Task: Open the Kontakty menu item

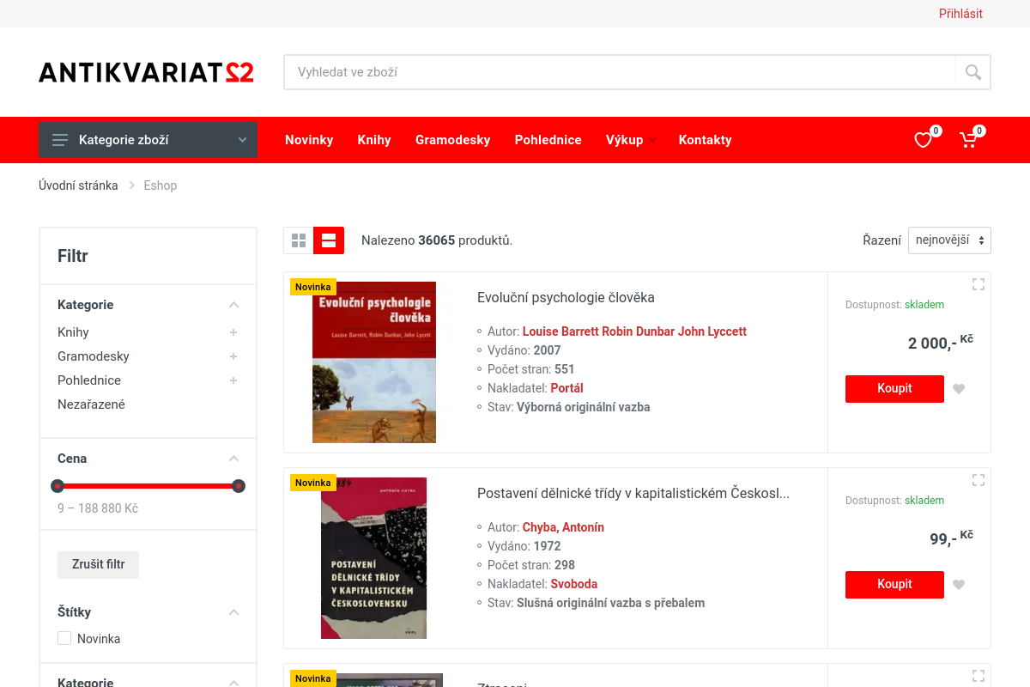Action: coord(706,140)
